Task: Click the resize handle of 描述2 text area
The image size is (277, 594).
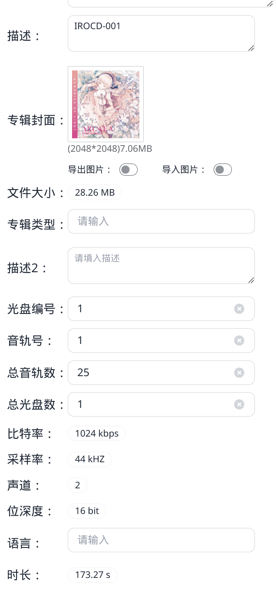Action: click(251, 280)
